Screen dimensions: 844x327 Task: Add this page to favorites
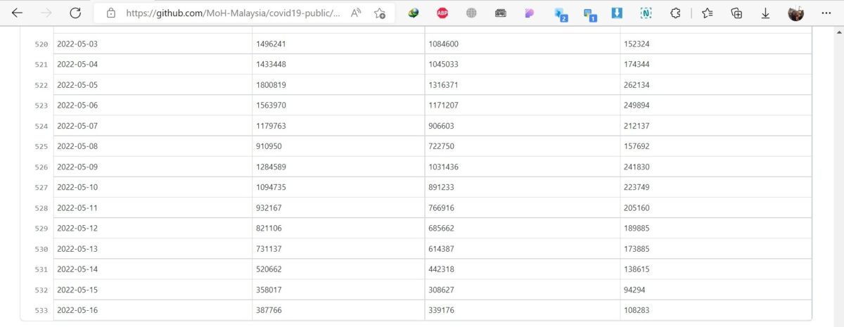click(380, 13)
